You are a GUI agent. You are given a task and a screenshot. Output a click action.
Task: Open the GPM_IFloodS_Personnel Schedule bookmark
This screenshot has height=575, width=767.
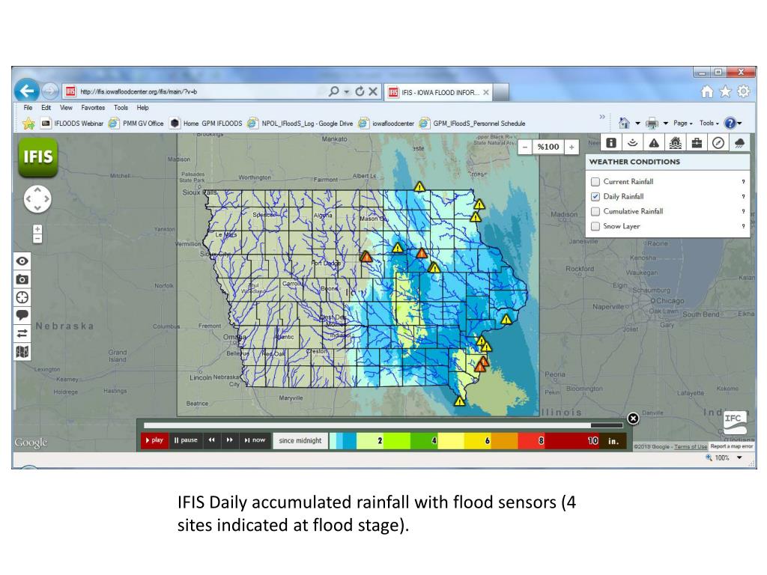[x=473, y=124]
